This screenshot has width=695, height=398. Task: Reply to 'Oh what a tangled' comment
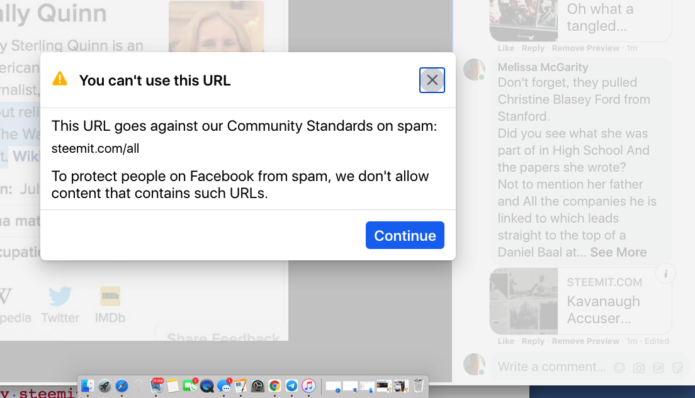point(533,48)
